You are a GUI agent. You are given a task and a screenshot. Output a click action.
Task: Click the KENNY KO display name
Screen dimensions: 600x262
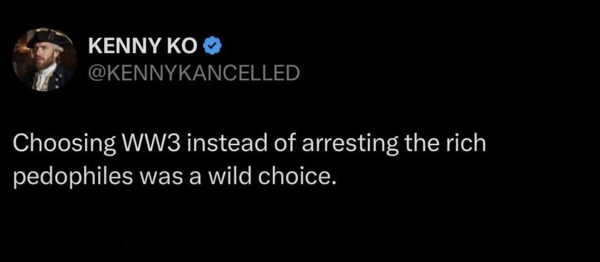click(x=142, y=48)
